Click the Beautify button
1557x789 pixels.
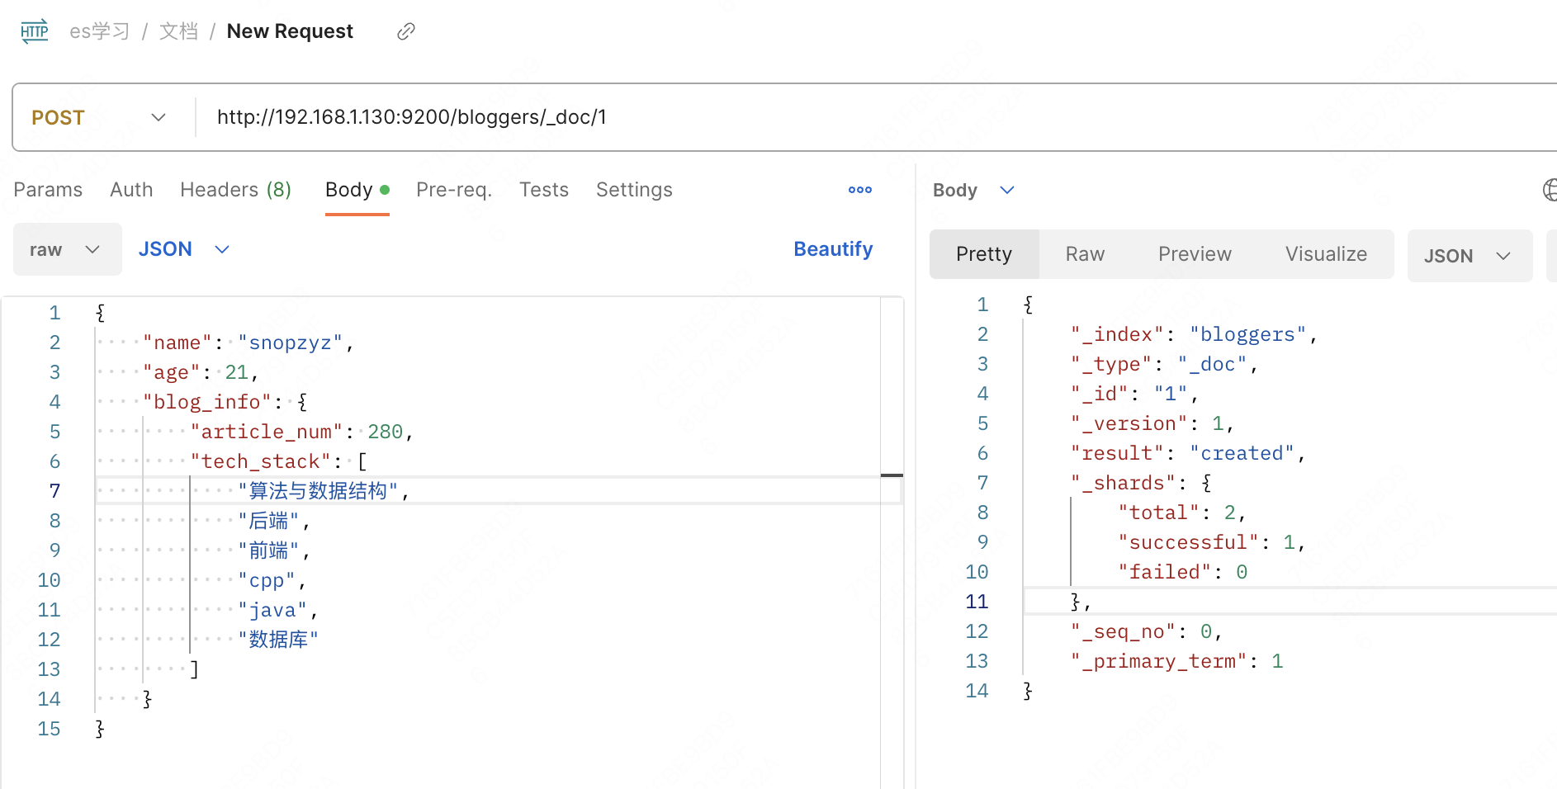click(833, 249)
